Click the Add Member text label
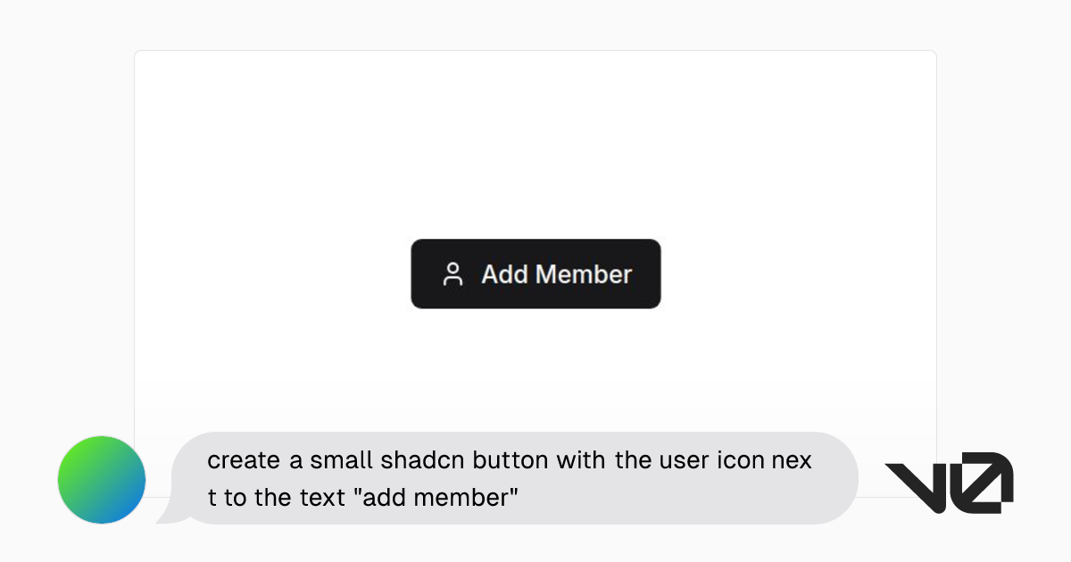 tap(555, 274)
